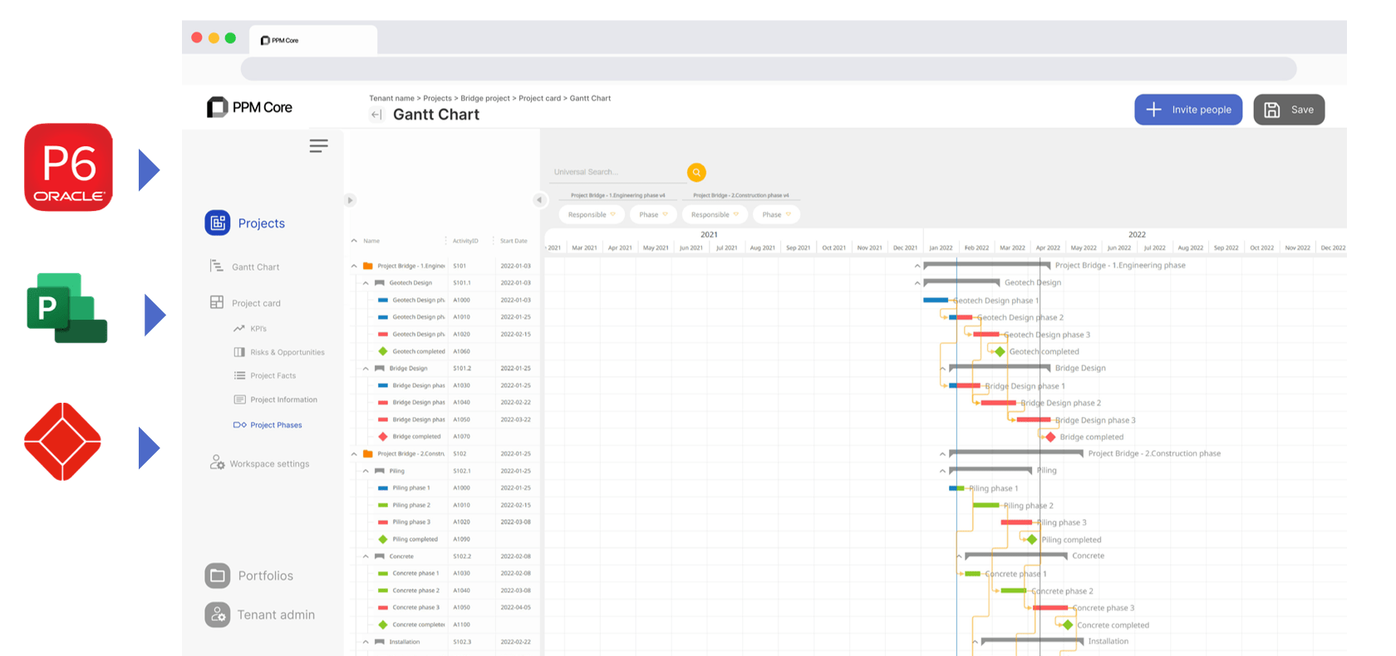The image size is (1396, 656).
Task: Select Project Bridge - 2.Construction phase v4 tab
Action: click(741, 195)
